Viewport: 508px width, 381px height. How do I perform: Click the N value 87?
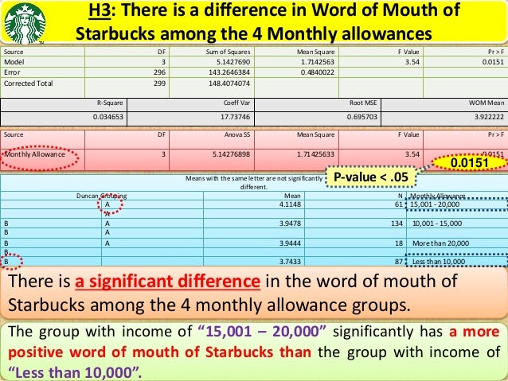click(399, 261)
